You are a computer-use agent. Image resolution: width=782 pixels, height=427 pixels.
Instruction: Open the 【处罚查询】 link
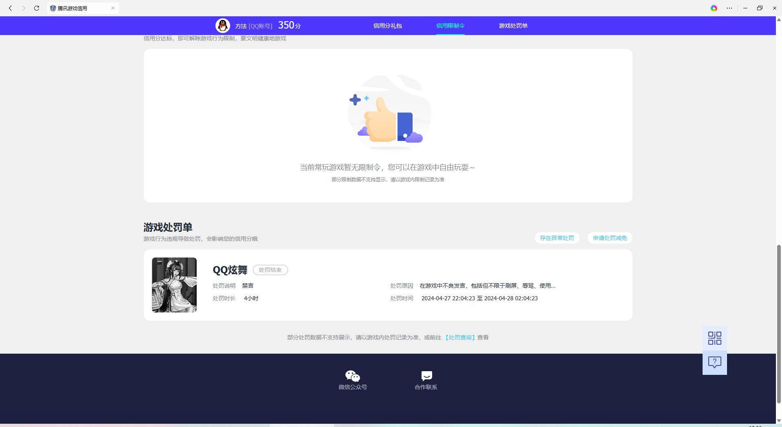point(460,337)
